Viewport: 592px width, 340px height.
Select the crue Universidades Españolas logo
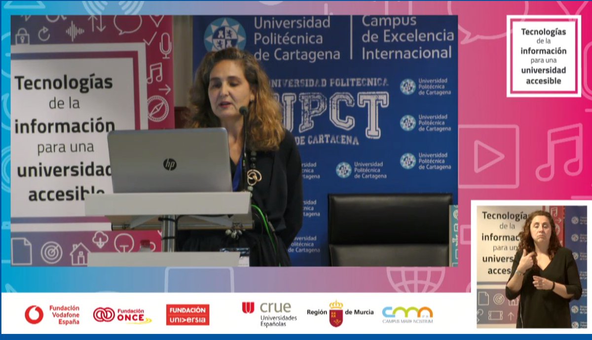(x=269, y=314)
